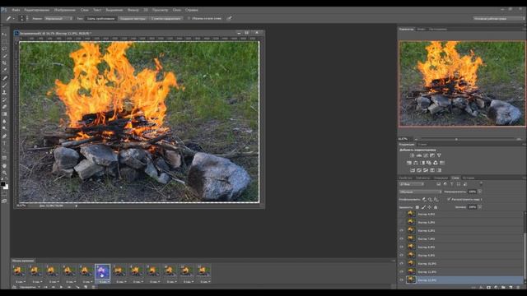Hide the Костер 6.JPG layer
Viewport: 527px width, 296px height.
[401, 230]
